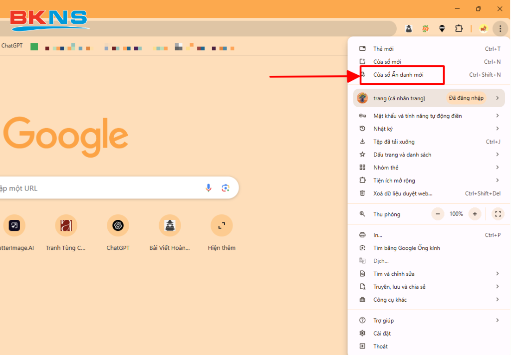511x355 pixels.
Task: Click the SQ extension icon in toolbar
Action: pyautogui.click(x=425, y=28)
